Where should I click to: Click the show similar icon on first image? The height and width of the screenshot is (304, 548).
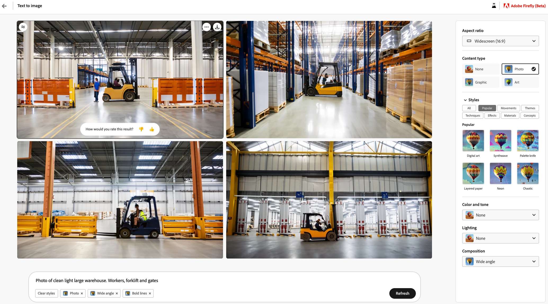[23, 27]
